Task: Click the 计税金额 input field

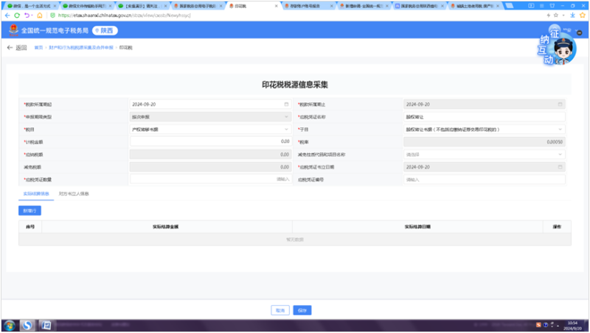Action: click(x=209, y=141)
